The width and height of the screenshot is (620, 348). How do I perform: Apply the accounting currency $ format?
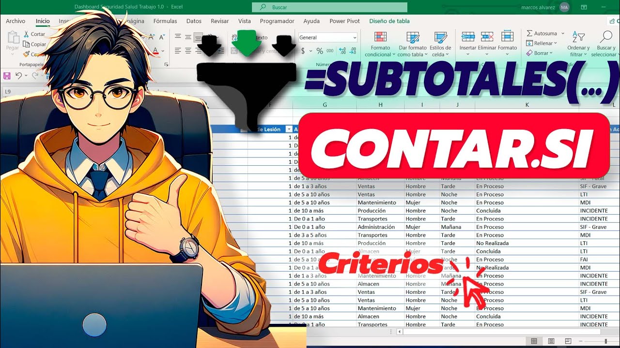click(x=303, y=51)
